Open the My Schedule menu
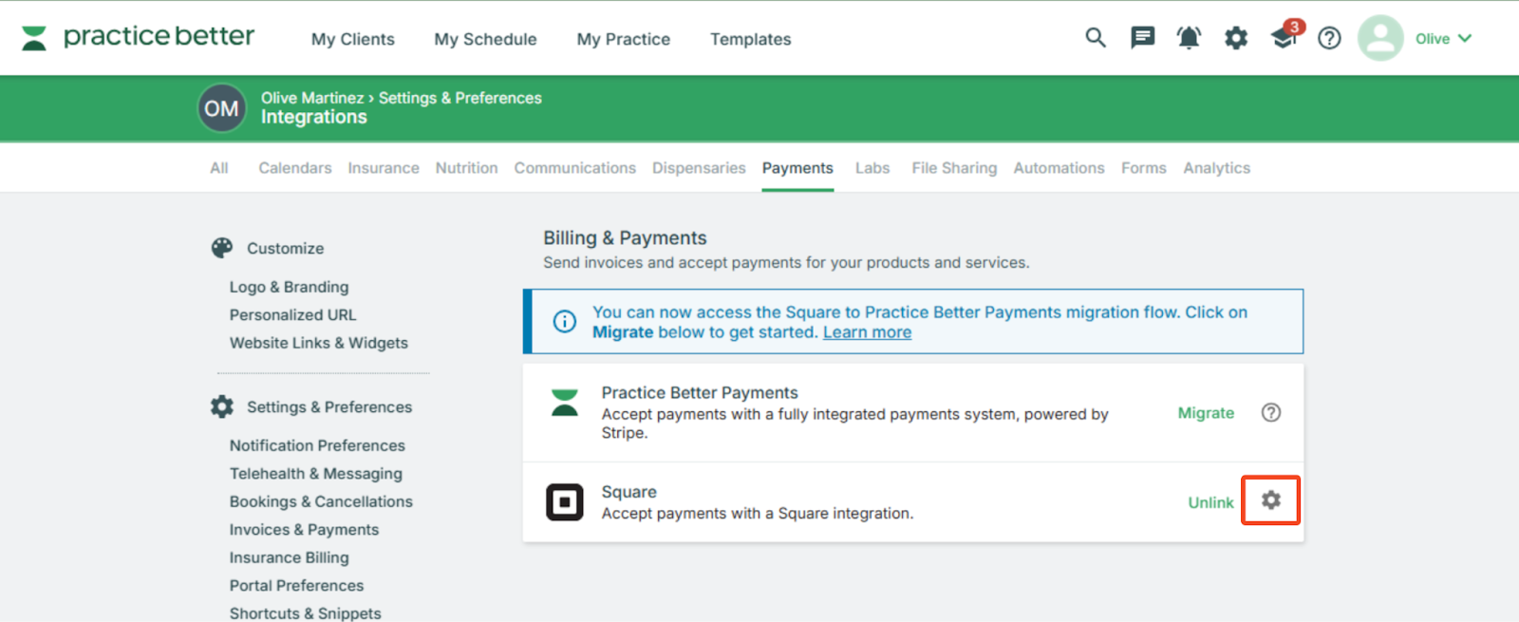 pos(485,39)
